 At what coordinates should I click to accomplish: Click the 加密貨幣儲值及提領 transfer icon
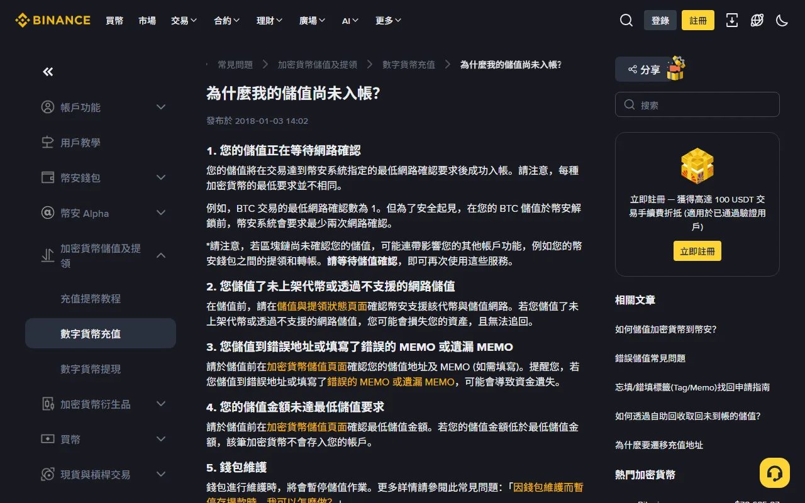point(48,255)
